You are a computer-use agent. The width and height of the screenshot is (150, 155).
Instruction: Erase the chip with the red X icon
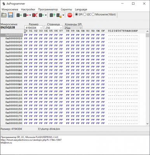point(35,15)
